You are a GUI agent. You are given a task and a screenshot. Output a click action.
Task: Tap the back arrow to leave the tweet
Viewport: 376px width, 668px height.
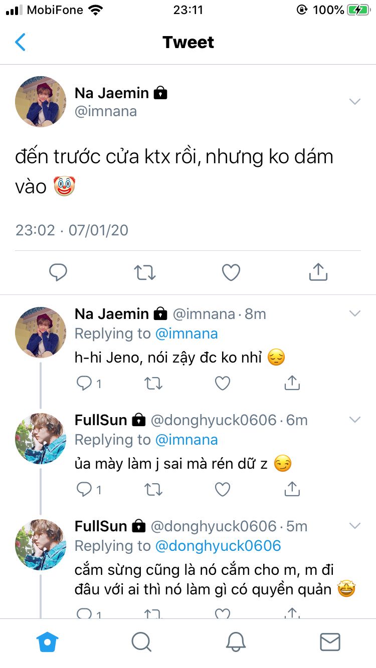tap(21, 43)
